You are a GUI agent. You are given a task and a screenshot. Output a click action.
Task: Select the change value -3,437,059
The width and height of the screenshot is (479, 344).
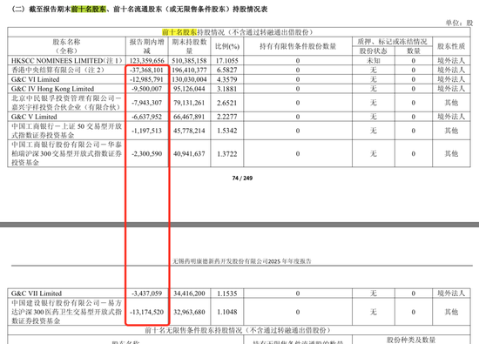click(x=146, y=293)
